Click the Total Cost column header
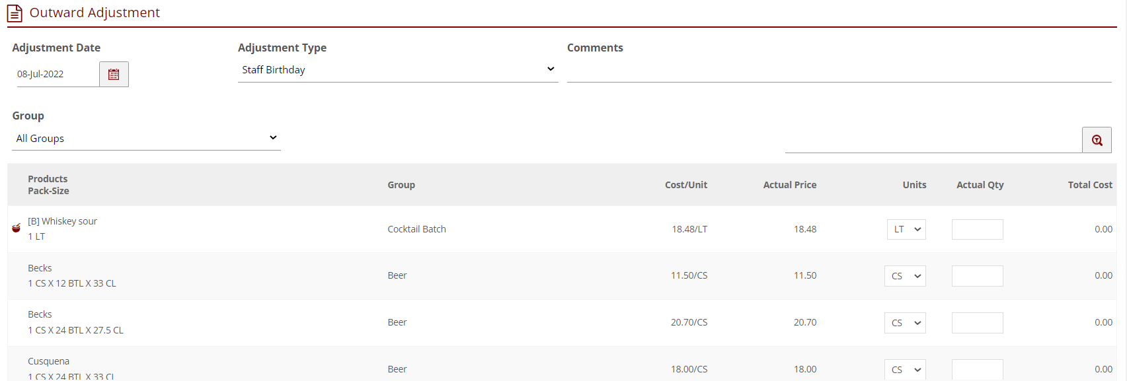1127x381 pixels. [1089, 185]
